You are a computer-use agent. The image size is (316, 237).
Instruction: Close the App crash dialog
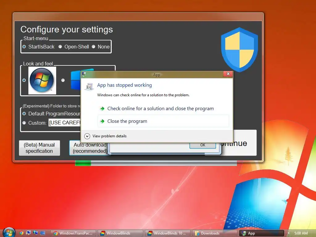pyautogui.click(x=228, y=74)
